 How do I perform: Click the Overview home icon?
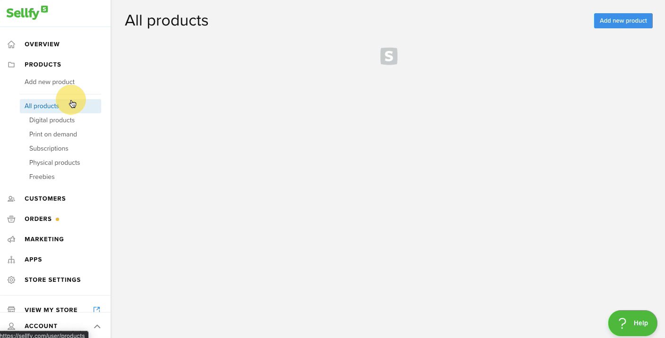tap(11, 44)
